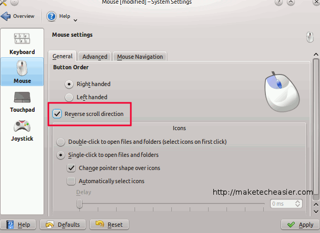This screenshot has width=320, height=233.
Task: Click the large mouse illustration preview
Action: 282,92
